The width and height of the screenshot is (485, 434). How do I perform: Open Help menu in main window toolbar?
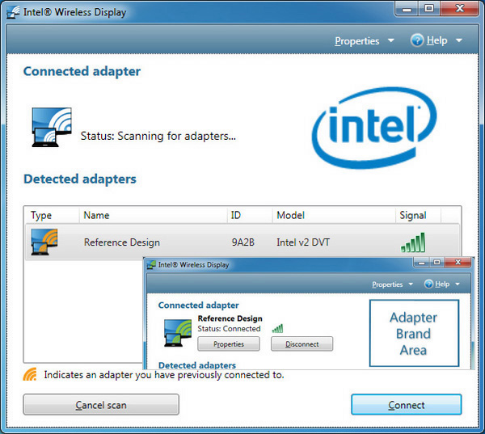pyautogui.click(x=436, y=40)
